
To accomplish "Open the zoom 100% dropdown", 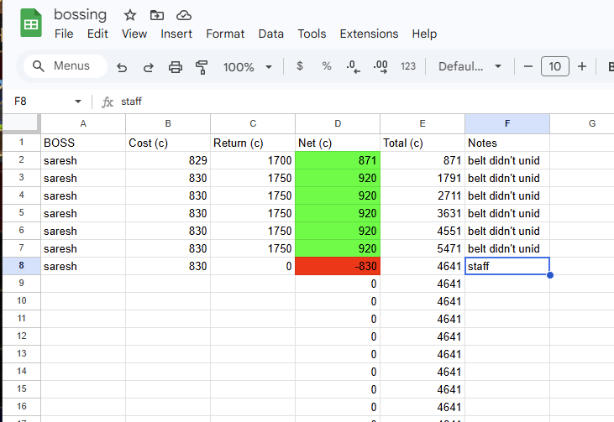I will click(x=247, y=67).
